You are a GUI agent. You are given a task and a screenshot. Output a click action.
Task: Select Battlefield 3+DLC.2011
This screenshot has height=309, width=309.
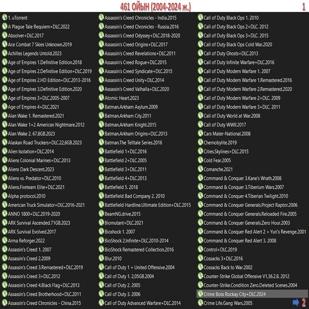[125, 169]
